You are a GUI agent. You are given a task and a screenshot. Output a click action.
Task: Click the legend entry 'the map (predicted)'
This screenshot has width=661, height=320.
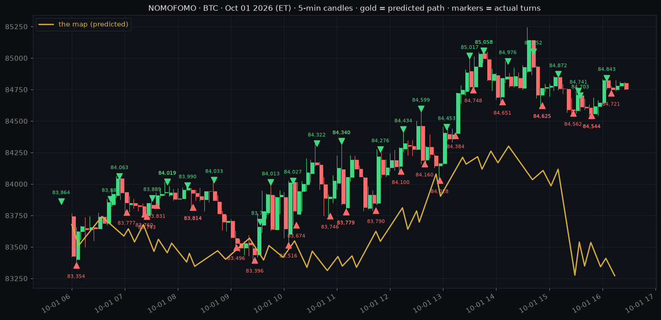pyautogui.click(x=93, y=25)
